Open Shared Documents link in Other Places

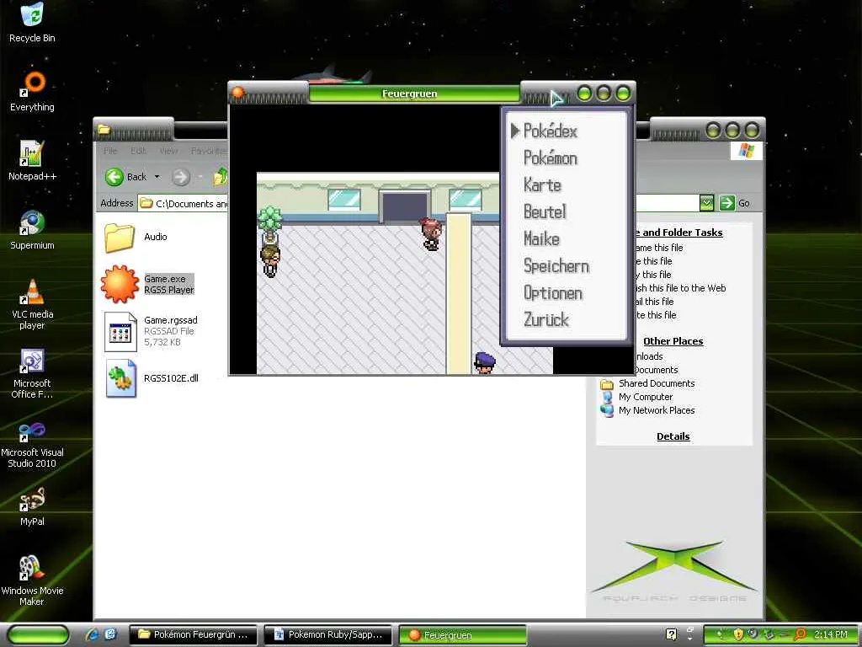click(x=657, y=383)
